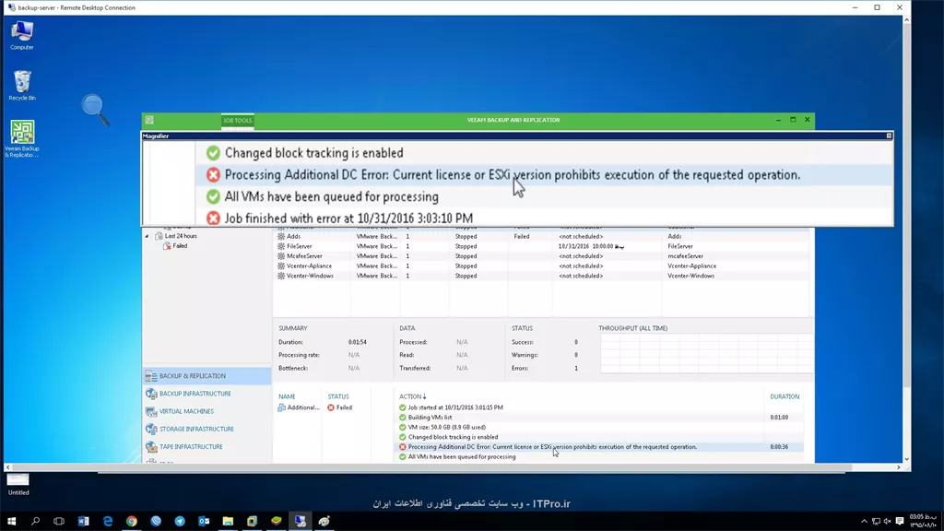The image size is (944, 531).
Task: Collapse the Last 24 hours tree node
Action: (x=147, y=236)
